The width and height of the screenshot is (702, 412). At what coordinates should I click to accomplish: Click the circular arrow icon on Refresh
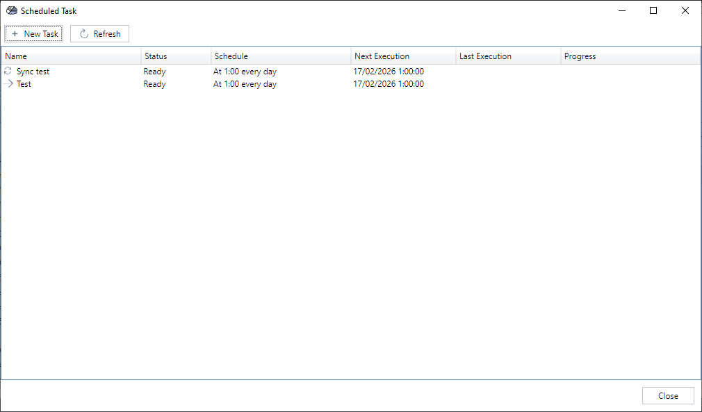pos(81,33)
